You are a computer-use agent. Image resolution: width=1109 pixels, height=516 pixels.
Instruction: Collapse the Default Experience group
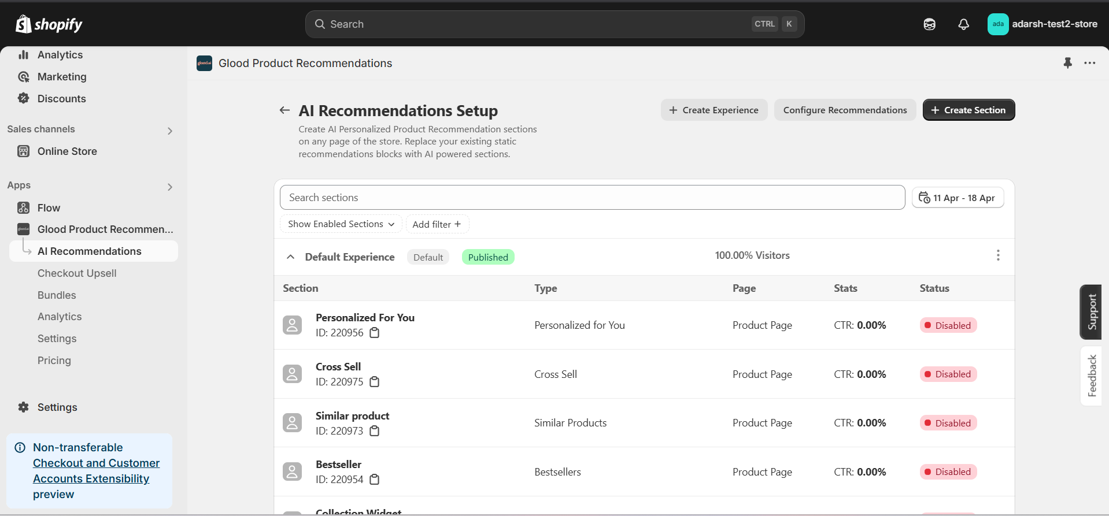[291, 257]
